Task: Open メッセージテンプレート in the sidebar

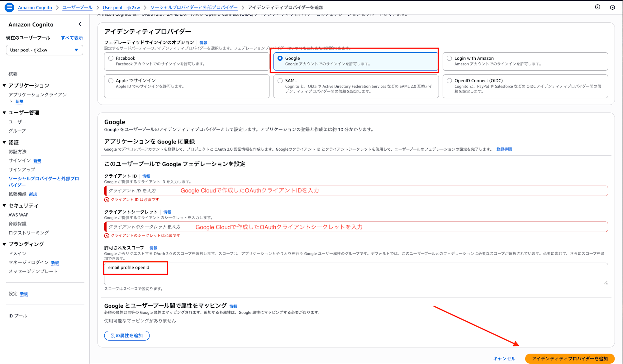Action: click(33, 271)
